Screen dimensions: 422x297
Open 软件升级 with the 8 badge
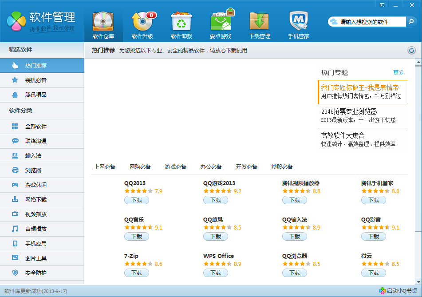click(142, 25)
